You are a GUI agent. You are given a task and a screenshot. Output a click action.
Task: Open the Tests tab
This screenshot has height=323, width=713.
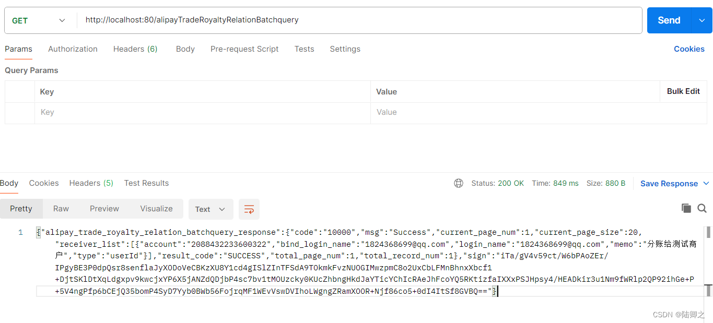304,49
